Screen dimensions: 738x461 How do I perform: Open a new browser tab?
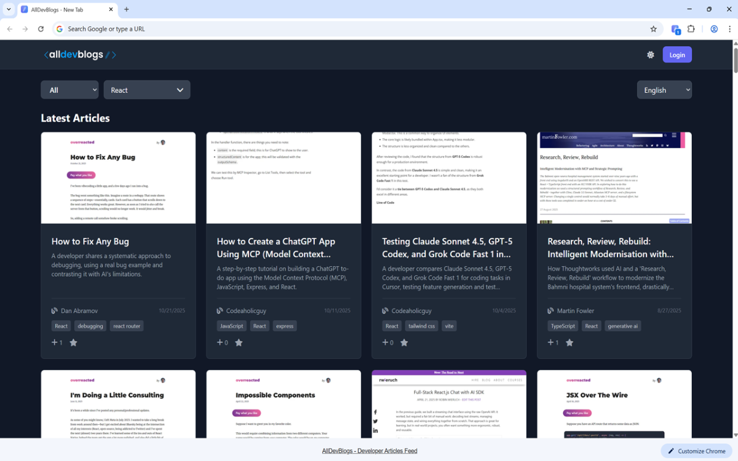tap(127, 10)
